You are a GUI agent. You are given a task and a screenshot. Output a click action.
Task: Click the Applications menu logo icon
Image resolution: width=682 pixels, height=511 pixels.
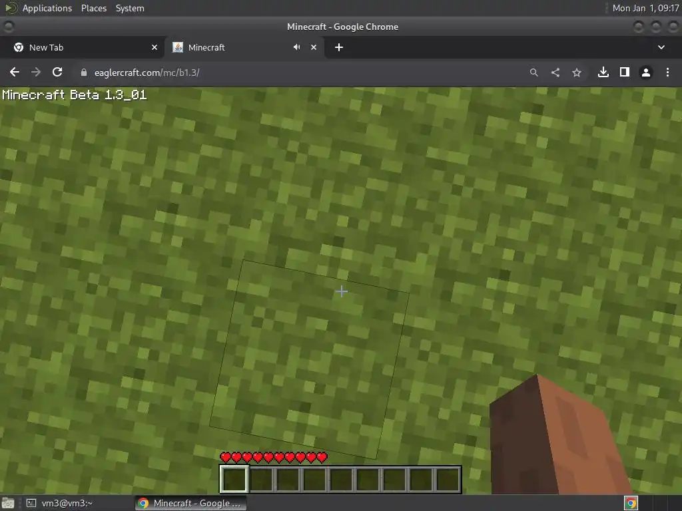[11, 8]
